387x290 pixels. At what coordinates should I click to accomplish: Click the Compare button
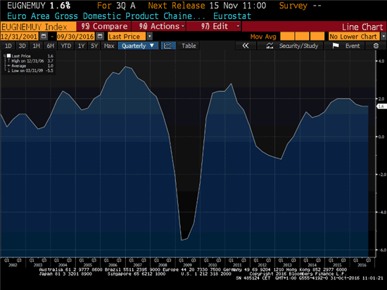click(103, 27)
